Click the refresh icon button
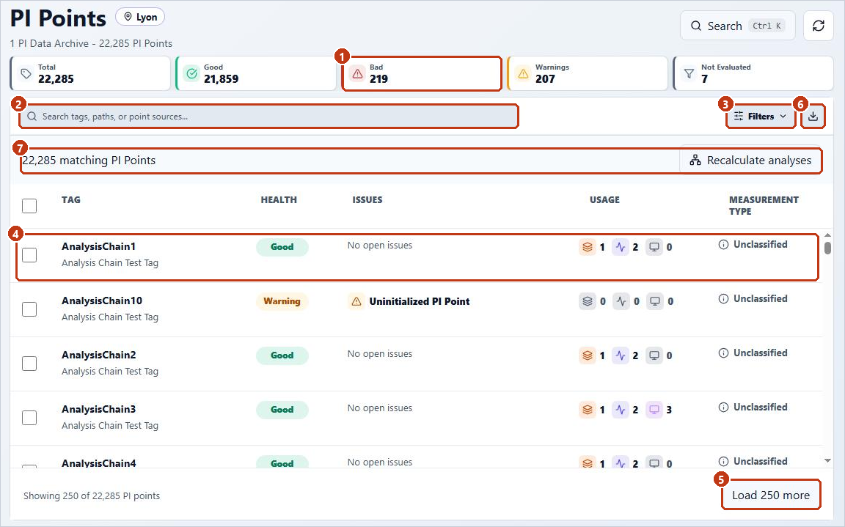This screenshot has width=845, height=527. (818, 26)
